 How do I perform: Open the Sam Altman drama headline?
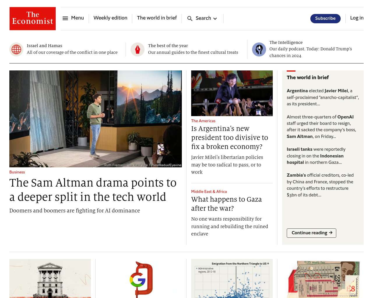93,190
